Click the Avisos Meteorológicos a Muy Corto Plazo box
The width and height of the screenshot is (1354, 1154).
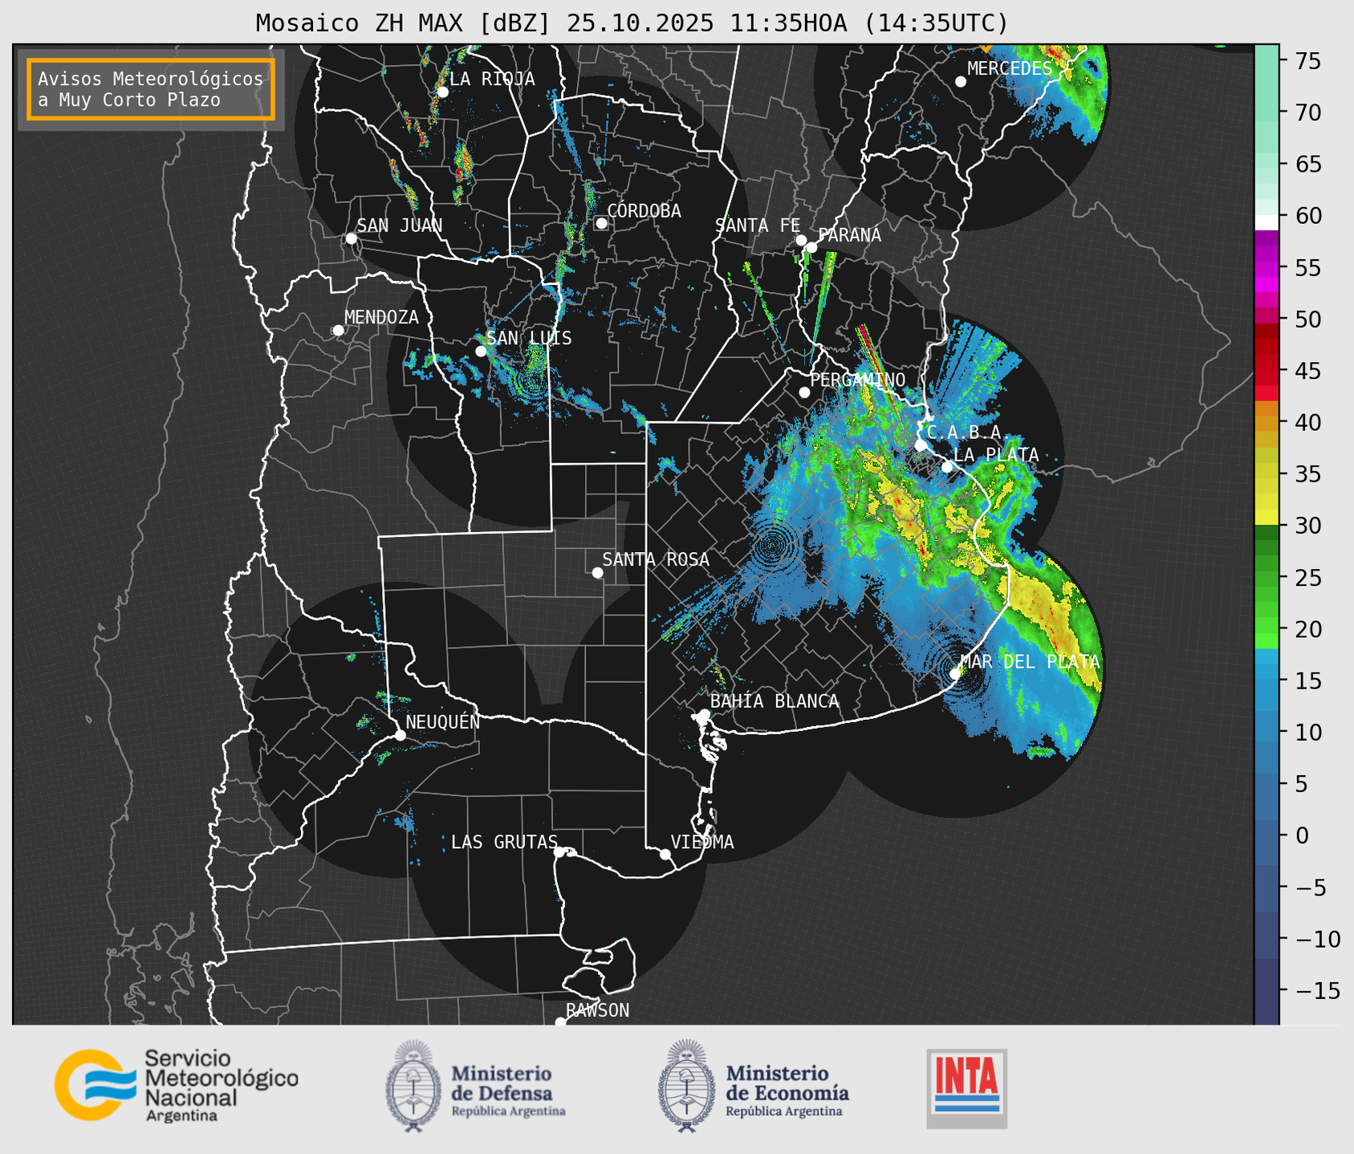pyautogui.click(x=151, y=89)
